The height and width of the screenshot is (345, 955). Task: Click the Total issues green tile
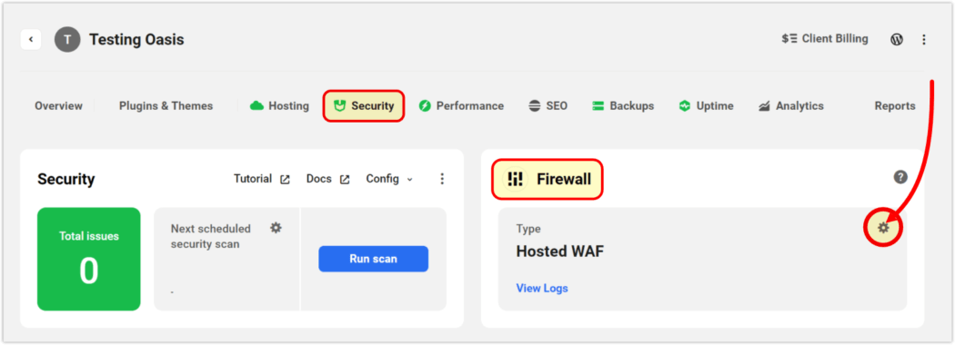[x=89, y=260]
